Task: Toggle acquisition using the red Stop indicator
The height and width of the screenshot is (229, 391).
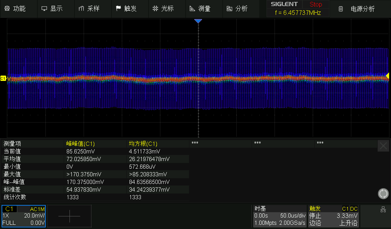Action: 316,5
